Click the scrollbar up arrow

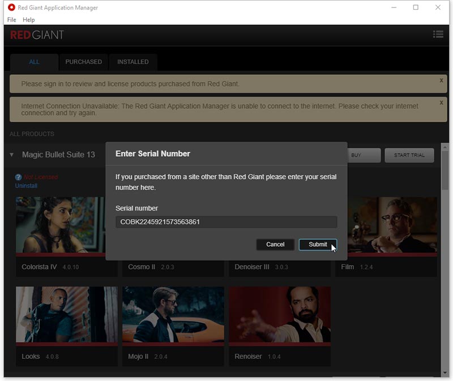[445, 147]
